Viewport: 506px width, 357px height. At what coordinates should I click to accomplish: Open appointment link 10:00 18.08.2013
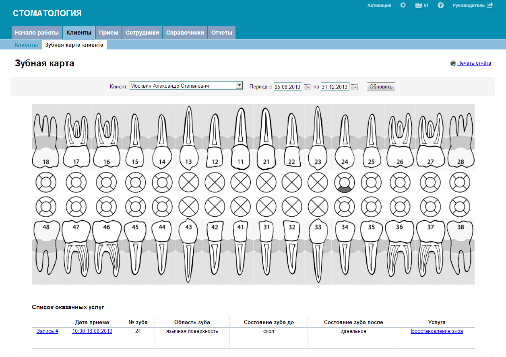click(92, 331)
